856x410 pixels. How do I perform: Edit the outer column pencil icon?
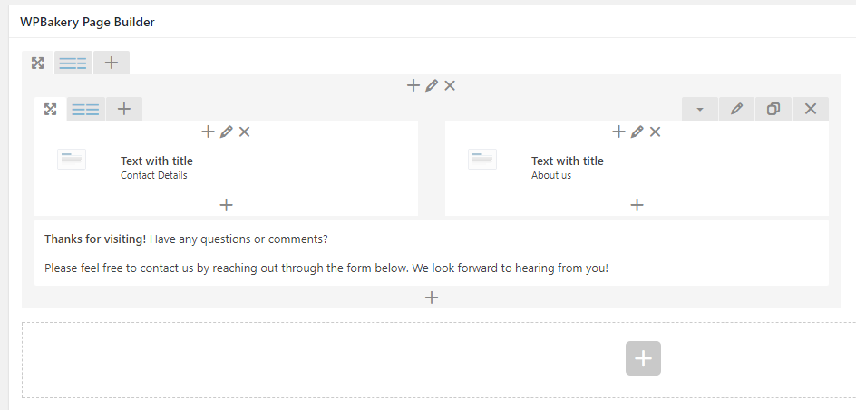coord(432,85)
